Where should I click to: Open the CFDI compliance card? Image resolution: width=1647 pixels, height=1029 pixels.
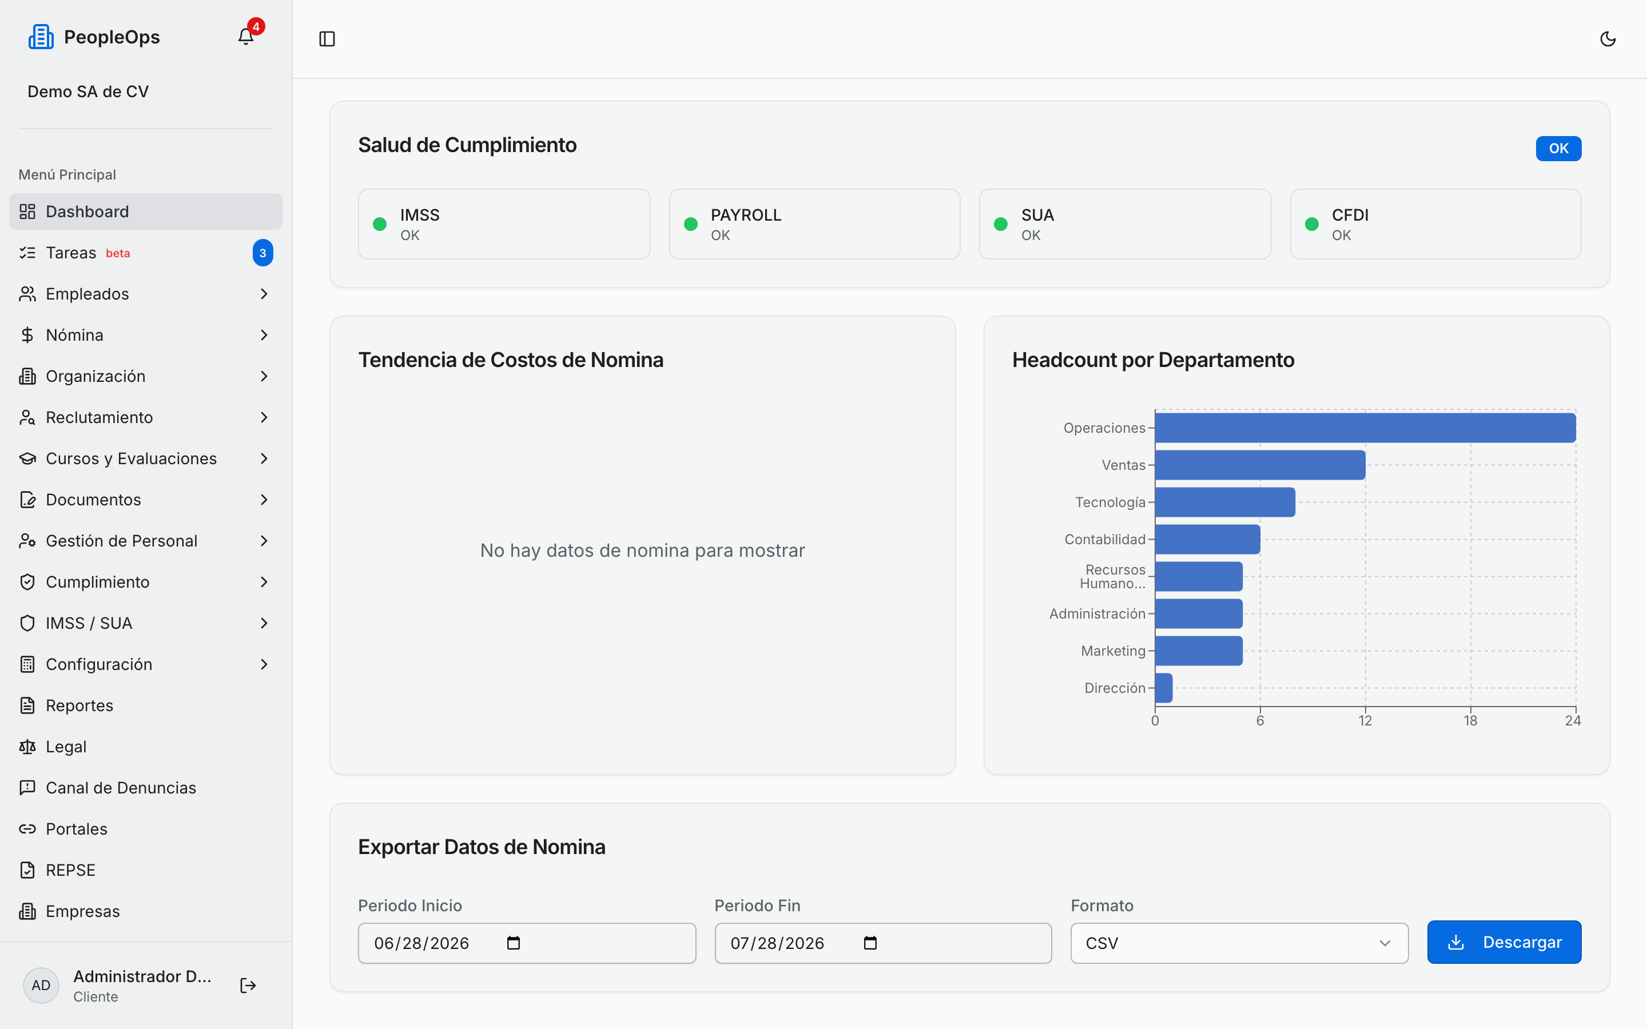(1435, 224)
